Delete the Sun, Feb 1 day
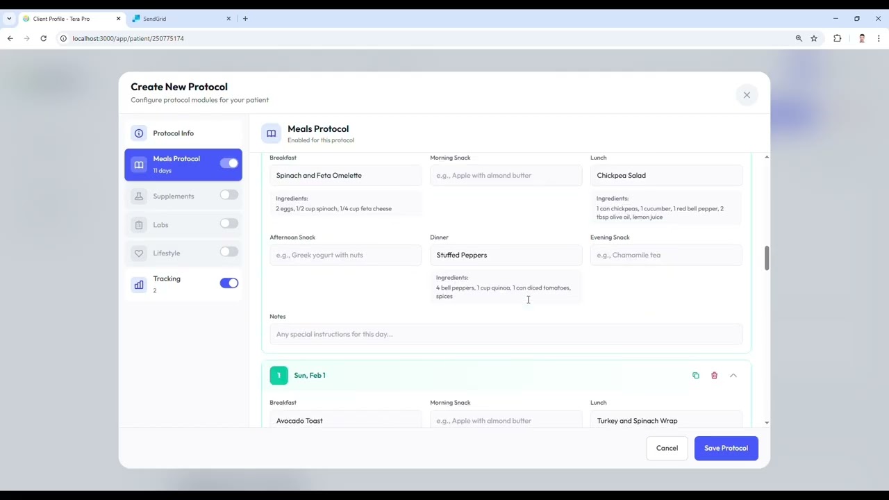Image resolution: width=889 pixels, height=500 pixels. click(x=714, y=376)
